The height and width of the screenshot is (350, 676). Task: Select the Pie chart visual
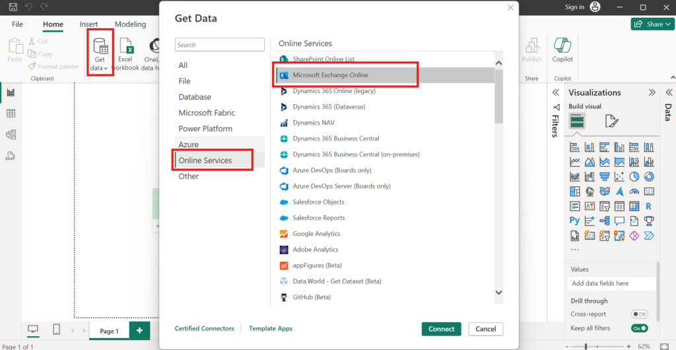click(634, 177)
